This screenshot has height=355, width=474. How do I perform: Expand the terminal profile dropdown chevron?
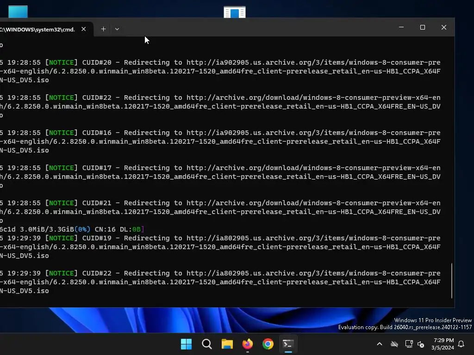pyautogui.click(x=117, y=29)
